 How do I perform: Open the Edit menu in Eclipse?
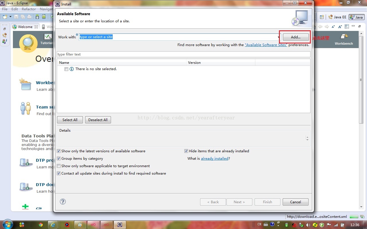tap(15, 9)
